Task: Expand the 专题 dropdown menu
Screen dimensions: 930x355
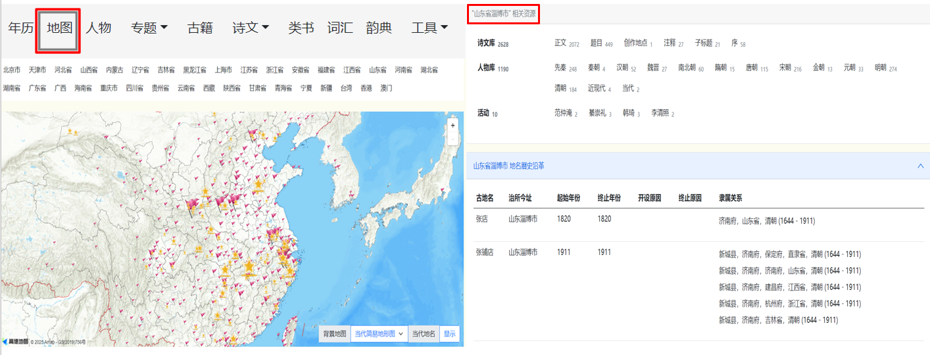Action: [x=149, y=28]
